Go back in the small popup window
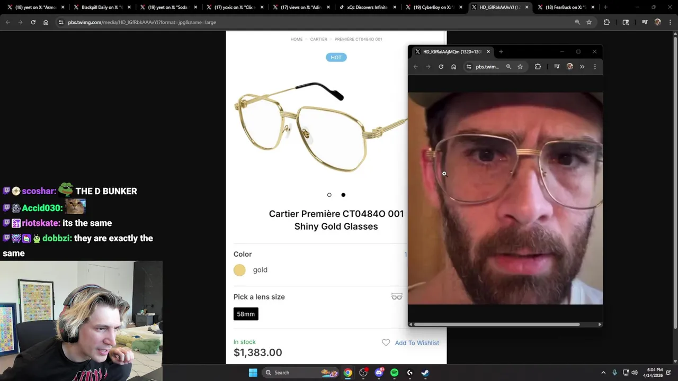Image resolution: width=678 pixels, height=381 pixels. 415,67
